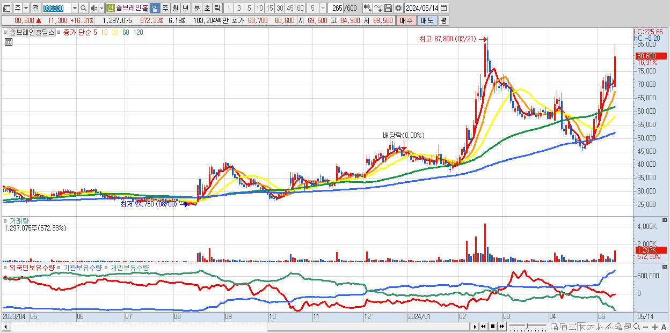This screenshot has width=670, height=333.
Task: Select the 일 daily chart tab
Action: point(155,8)
